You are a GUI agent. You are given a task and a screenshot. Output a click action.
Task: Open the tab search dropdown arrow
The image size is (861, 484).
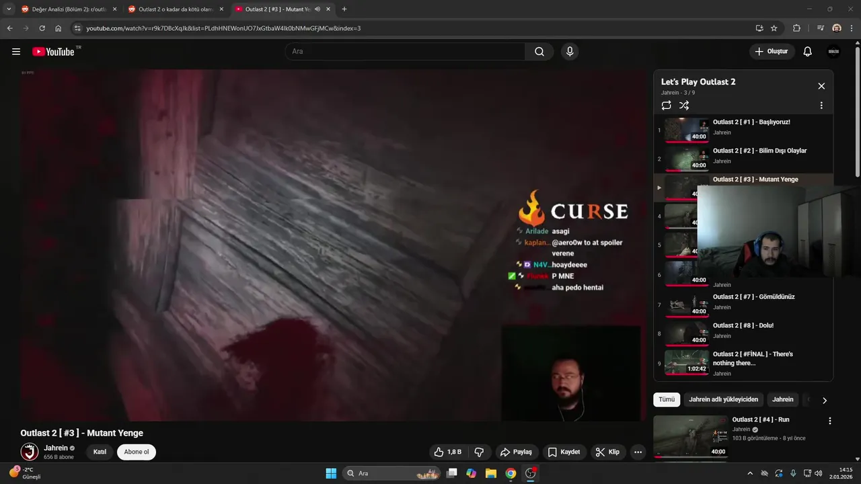(x=9, y=9)
